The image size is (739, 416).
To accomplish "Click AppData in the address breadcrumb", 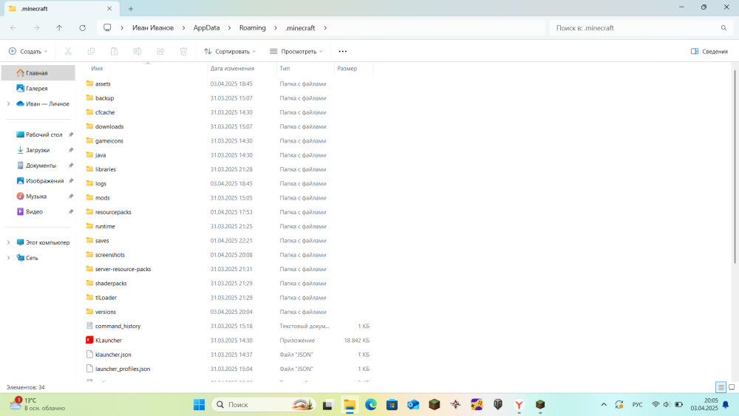I will click(x=206, y=28).
